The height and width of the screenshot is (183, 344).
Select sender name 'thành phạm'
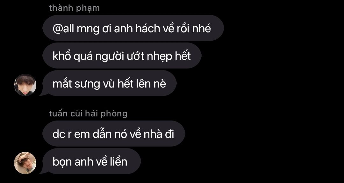click(74, 8)
